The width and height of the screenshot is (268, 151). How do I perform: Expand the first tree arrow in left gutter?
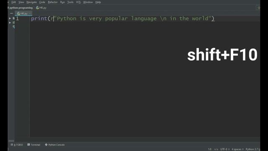(10, 18)
